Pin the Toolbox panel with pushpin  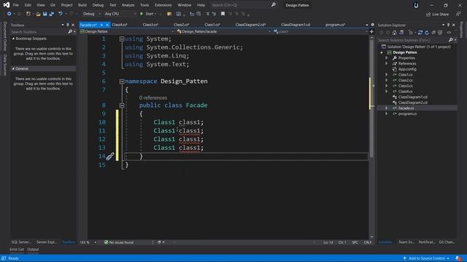(68, 25)
